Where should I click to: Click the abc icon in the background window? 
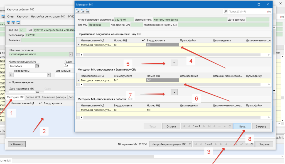point(282,17)
